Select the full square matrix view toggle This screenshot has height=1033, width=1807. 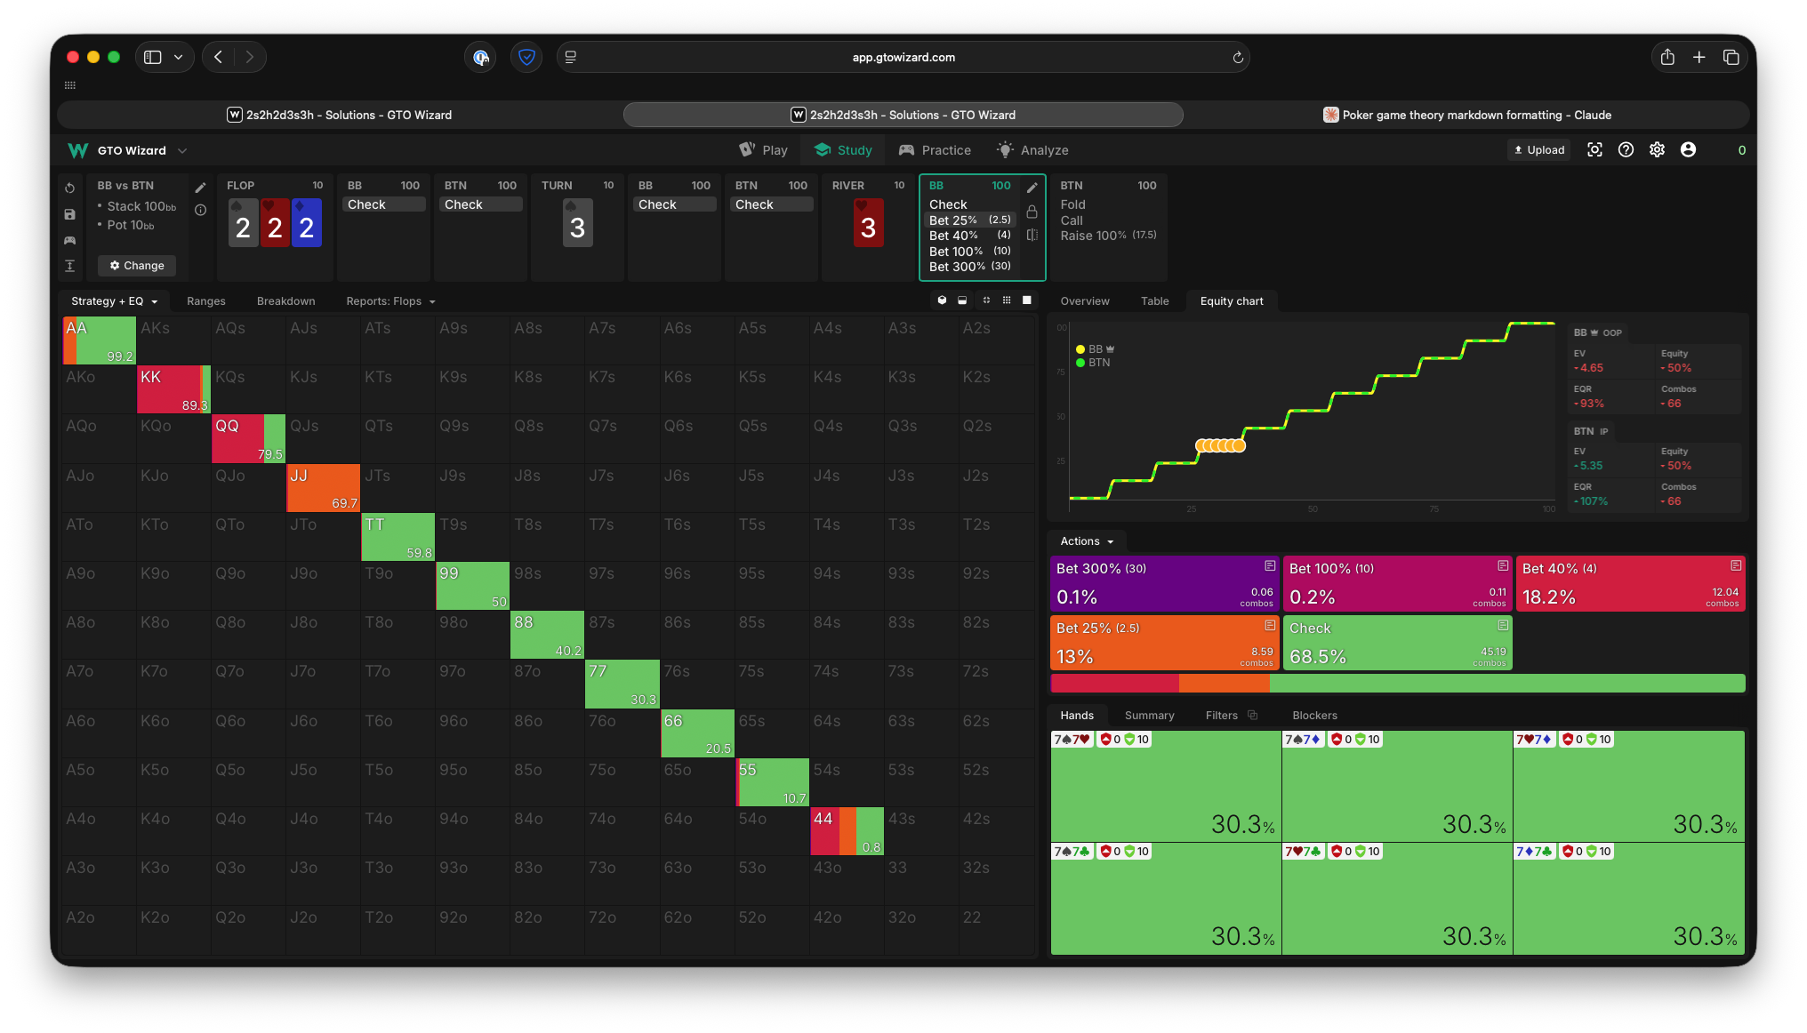tap(1027, 300)
